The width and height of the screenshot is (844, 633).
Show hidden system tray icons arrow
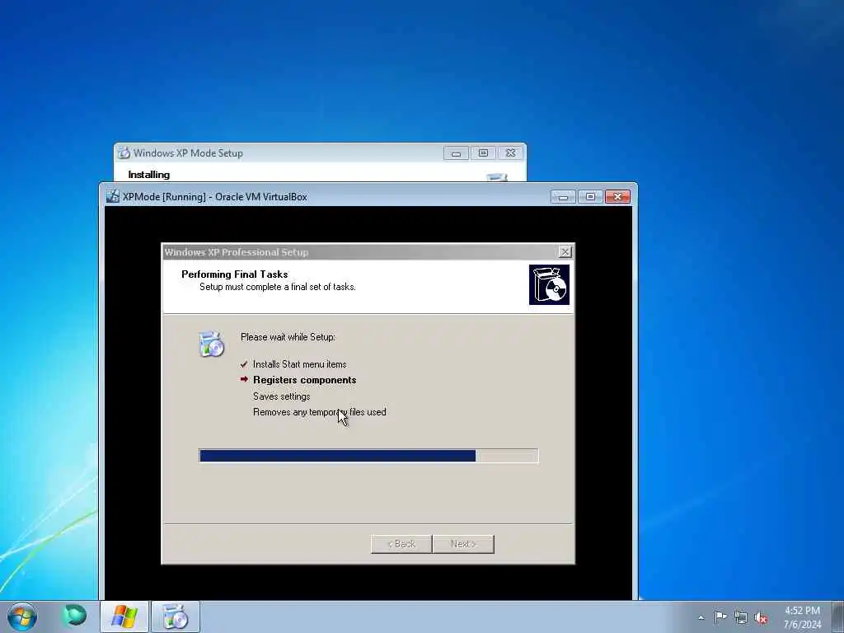[701, 617]
